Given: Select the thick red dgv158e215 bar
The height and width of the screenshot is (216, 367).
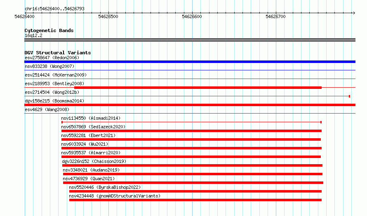Looking at the screenshot, I should [190, 105].
